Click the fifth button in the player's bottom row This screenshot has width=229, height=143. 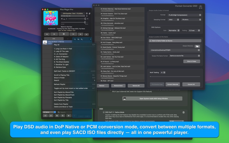coord(69,116)
